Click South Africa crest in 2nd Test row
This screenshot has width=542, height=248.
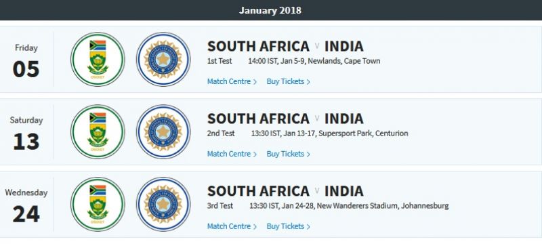click(x=98, y=131)
